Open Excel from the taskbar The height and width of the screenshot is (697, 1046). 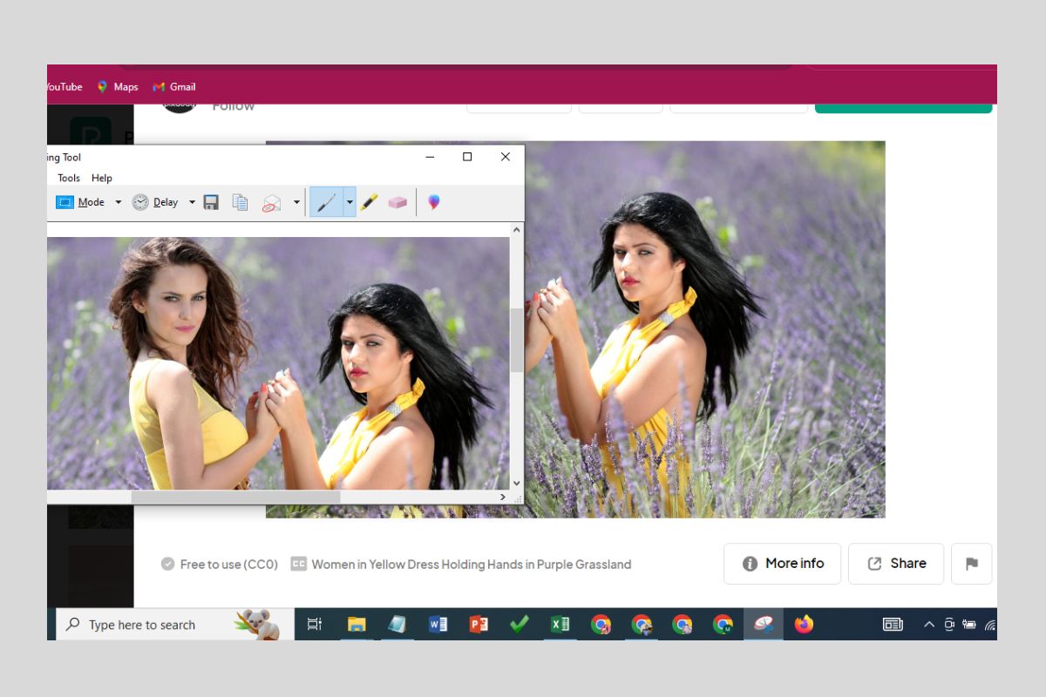(x=560, y=624)
